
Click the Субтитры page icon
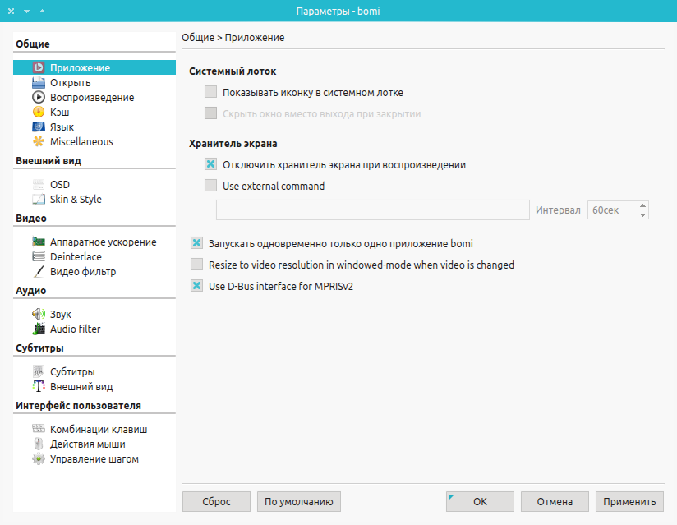pos(39,371)
